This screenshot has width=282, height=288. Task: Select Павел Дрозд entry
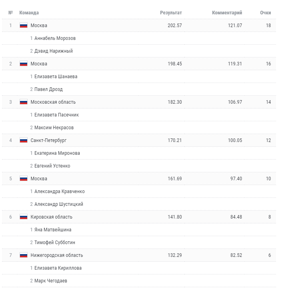[x=48, y=89]
